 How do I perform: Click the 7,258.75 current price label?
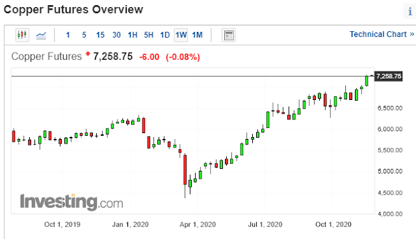[389, 76]
